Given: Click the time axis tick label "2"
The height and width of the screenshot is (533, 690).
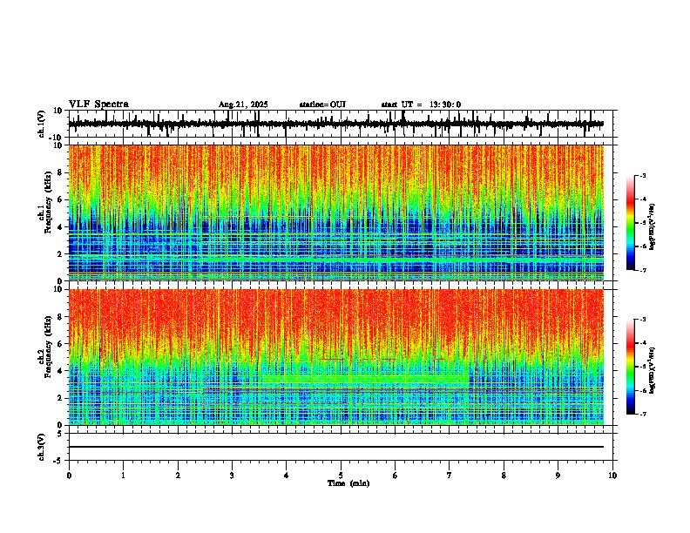Looking at the screenshot, I should pos(178,476).
